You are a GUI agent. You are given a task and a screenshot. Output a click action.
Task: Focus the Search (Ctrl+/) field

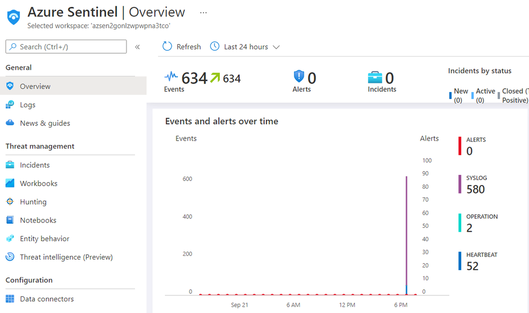coord(66,47)
